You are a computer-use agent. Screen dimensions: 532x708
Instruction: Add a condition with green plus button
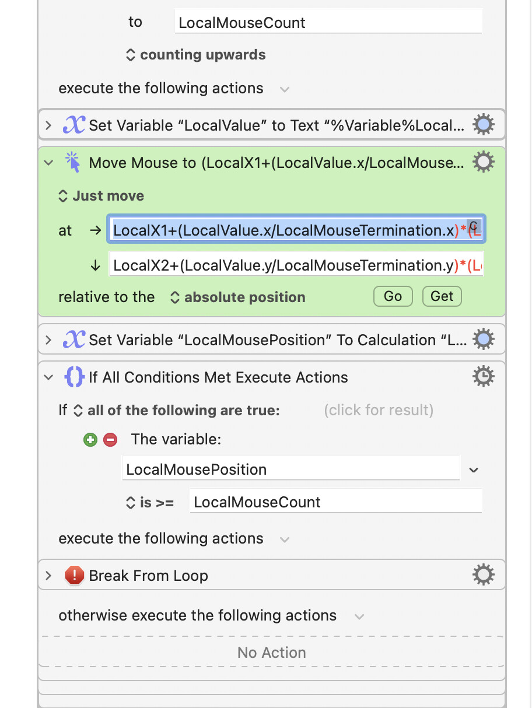(90, 440)
